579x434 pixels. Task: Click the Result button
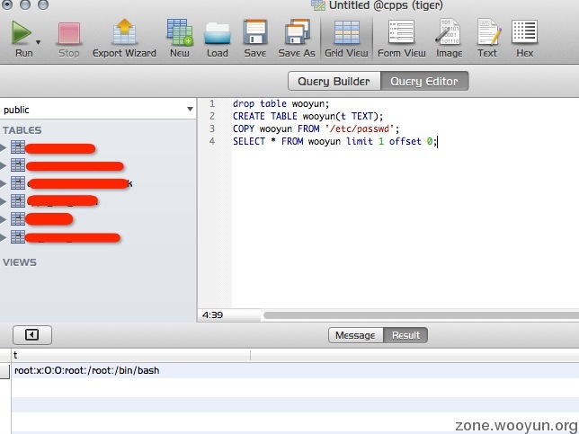coord(405,335)
